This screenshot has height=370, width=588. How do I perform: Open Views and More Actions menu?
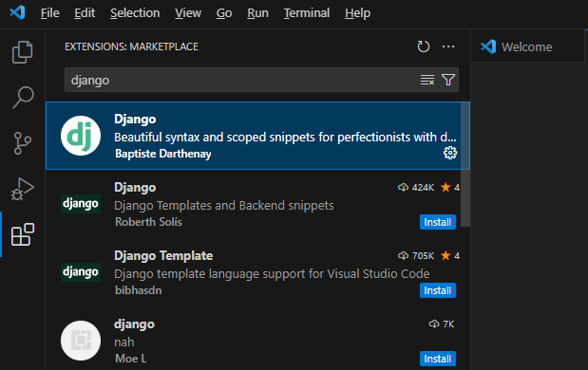448,46
